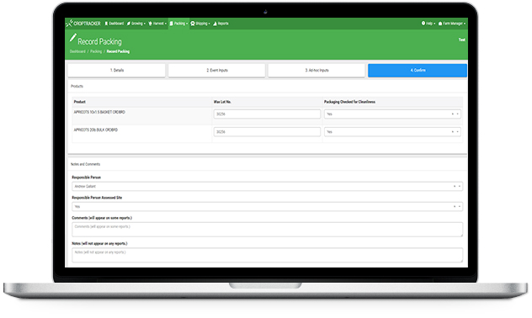This screenshot has width=532, height=318.
Task: Follow the Packing breadcrumb link
Action: [x=96, y=51]
